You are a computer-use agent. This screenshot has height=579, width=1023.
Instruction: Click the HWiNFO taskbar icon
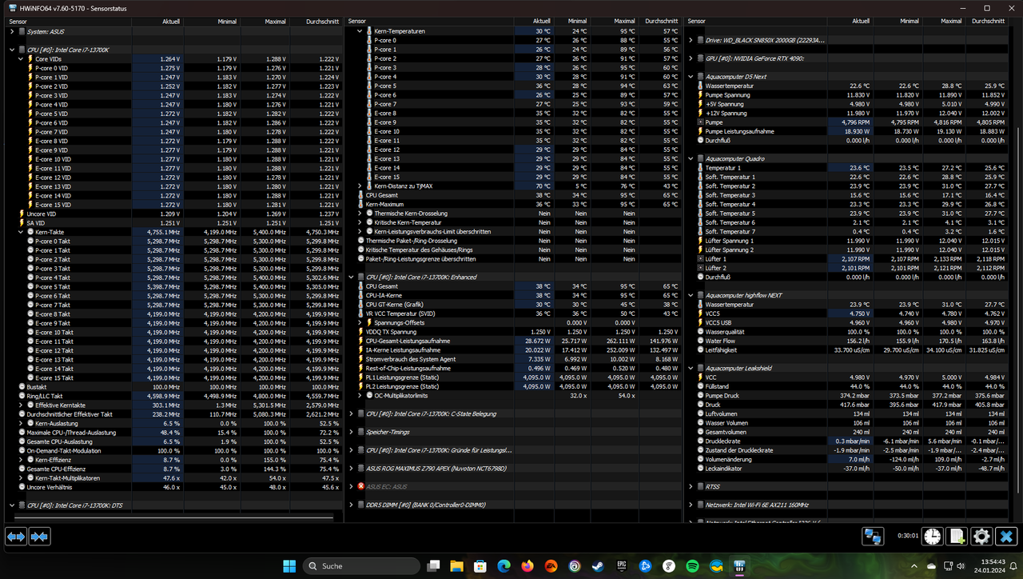739,565
